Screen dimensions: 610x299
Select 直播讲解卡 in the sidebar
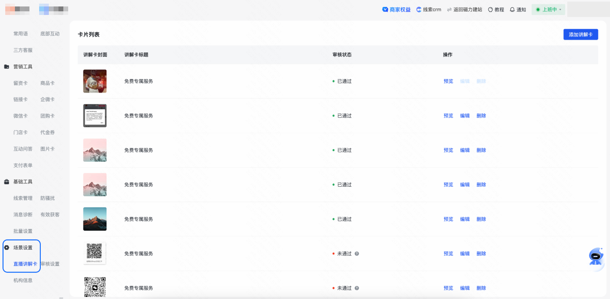click(x=25, y=264)
